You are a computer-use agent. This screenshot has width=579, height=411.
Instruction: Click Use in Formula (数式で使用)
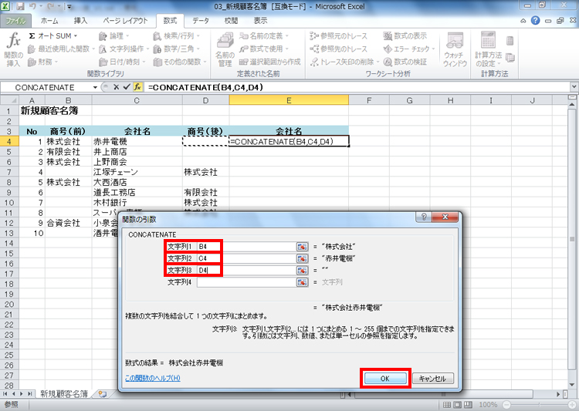click(264, 49)
